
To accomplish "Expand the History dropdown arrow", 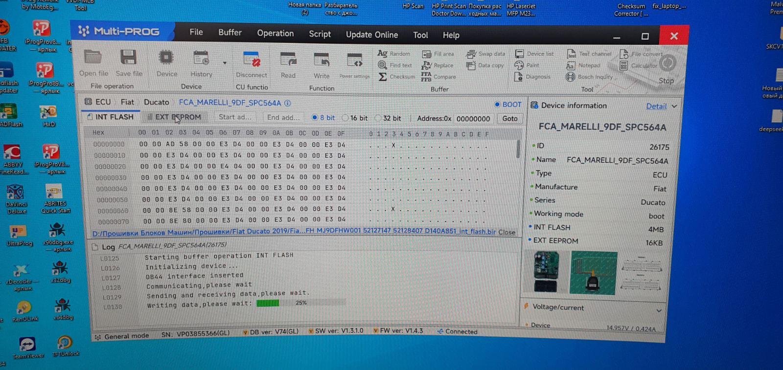I will pos(225,63).
